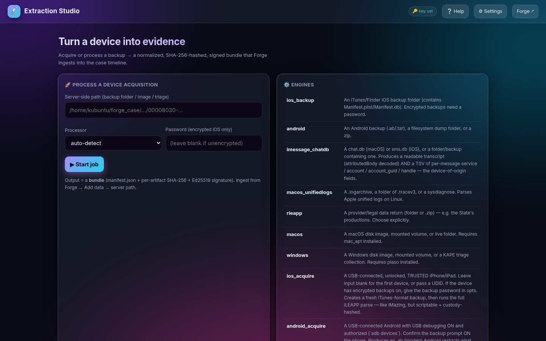Select the macos_unifiedlogs engine row
The width and height of the screenshot is (546, 341).
[382, 196]
